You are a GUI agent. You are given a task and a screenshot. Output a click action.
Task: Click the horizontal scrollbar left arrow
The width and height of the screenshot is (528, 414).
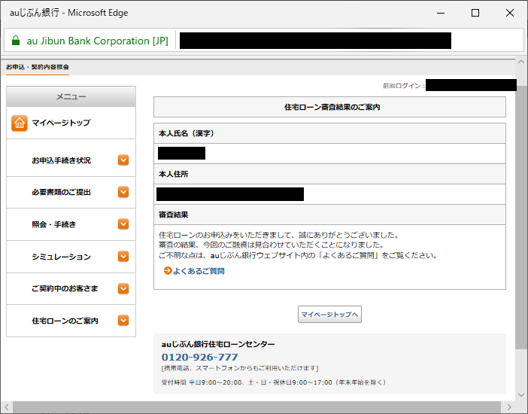7,407
